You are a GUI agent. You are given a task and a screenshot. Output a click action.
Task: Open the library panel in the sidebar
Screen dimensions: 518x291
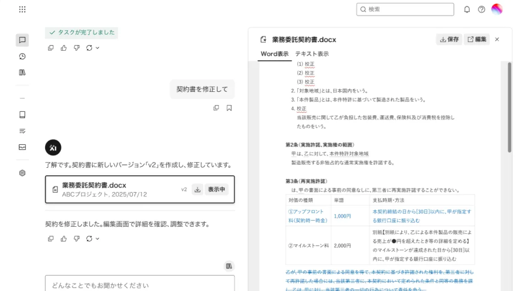pos(23,72)
